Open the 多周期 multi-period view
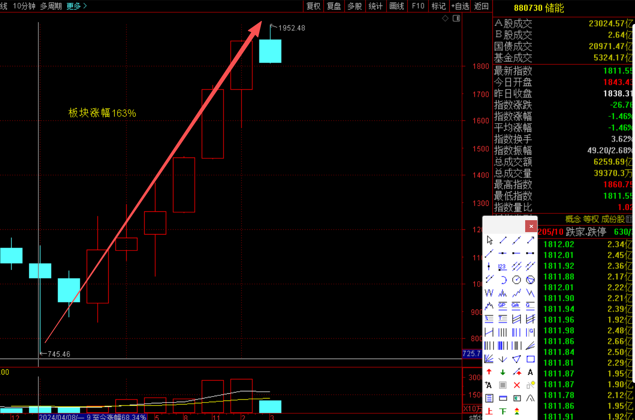635x420 pixels. (x=51, y=6)
